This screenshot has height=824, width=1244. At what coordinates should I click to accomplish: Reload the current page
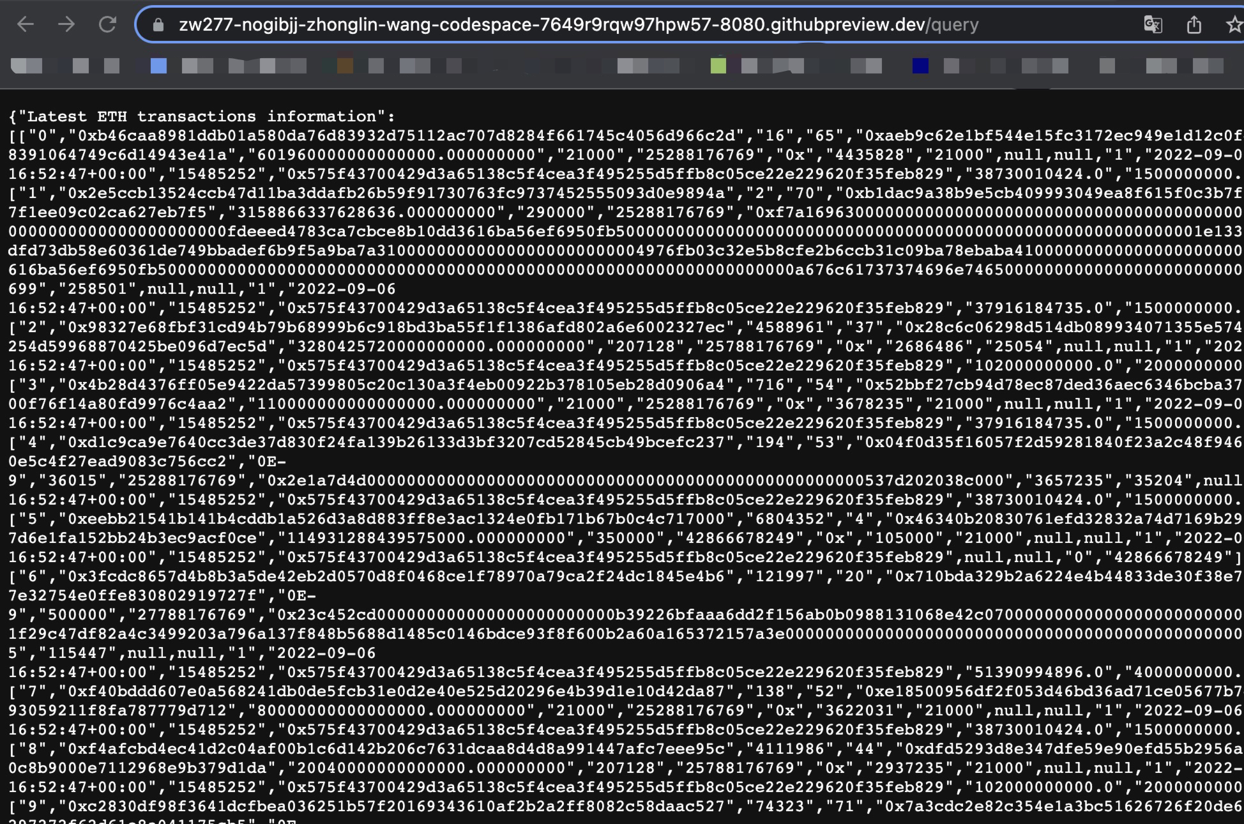click(x=107, y=25)
